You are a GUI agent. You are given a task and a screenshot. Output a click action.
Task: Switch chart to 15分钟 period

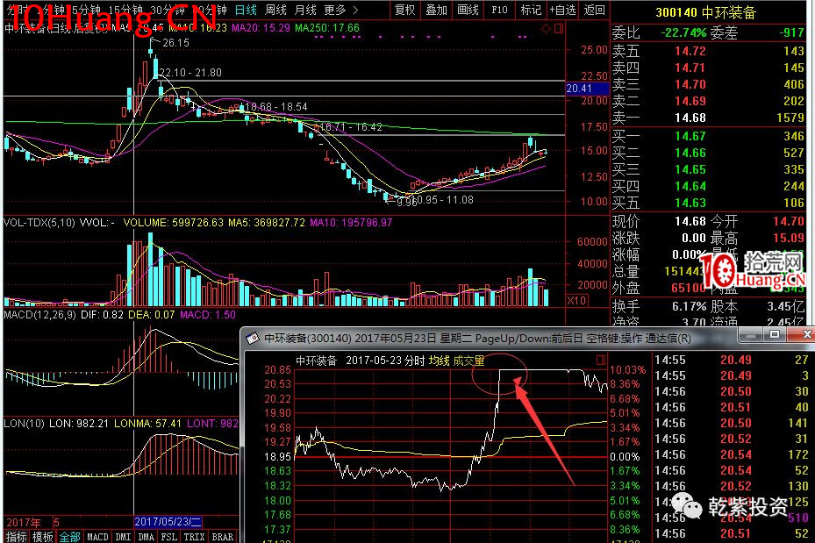pyautogui.click(x=125, y=10)
